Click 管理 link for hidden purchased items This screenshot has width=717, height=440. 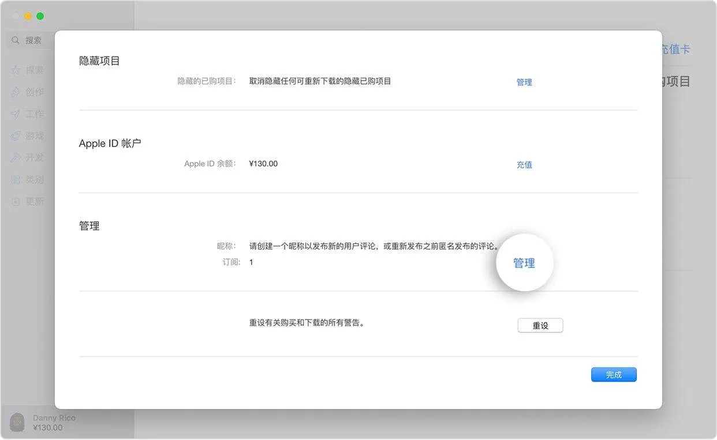coord(524,82)
